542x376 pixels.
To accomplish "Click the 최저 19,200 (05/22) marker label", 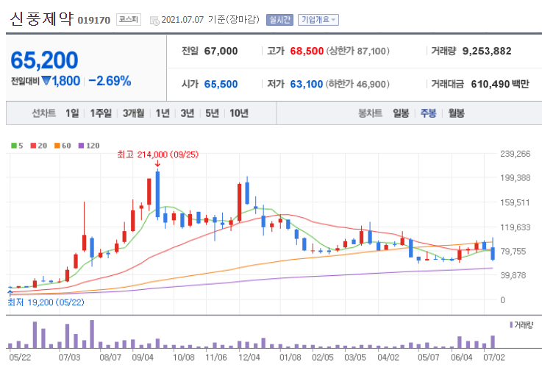I will coord(46,302).
